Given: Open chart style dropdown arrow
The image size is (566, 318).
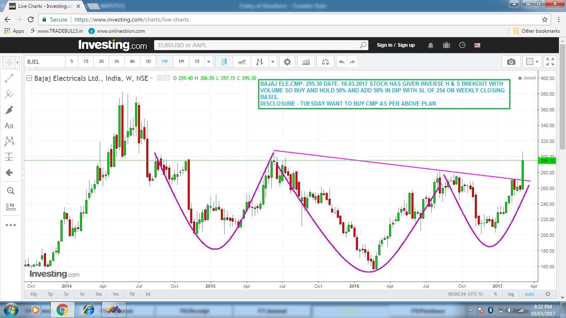Looking at the screenshot, I should click(x=273, y=62).
